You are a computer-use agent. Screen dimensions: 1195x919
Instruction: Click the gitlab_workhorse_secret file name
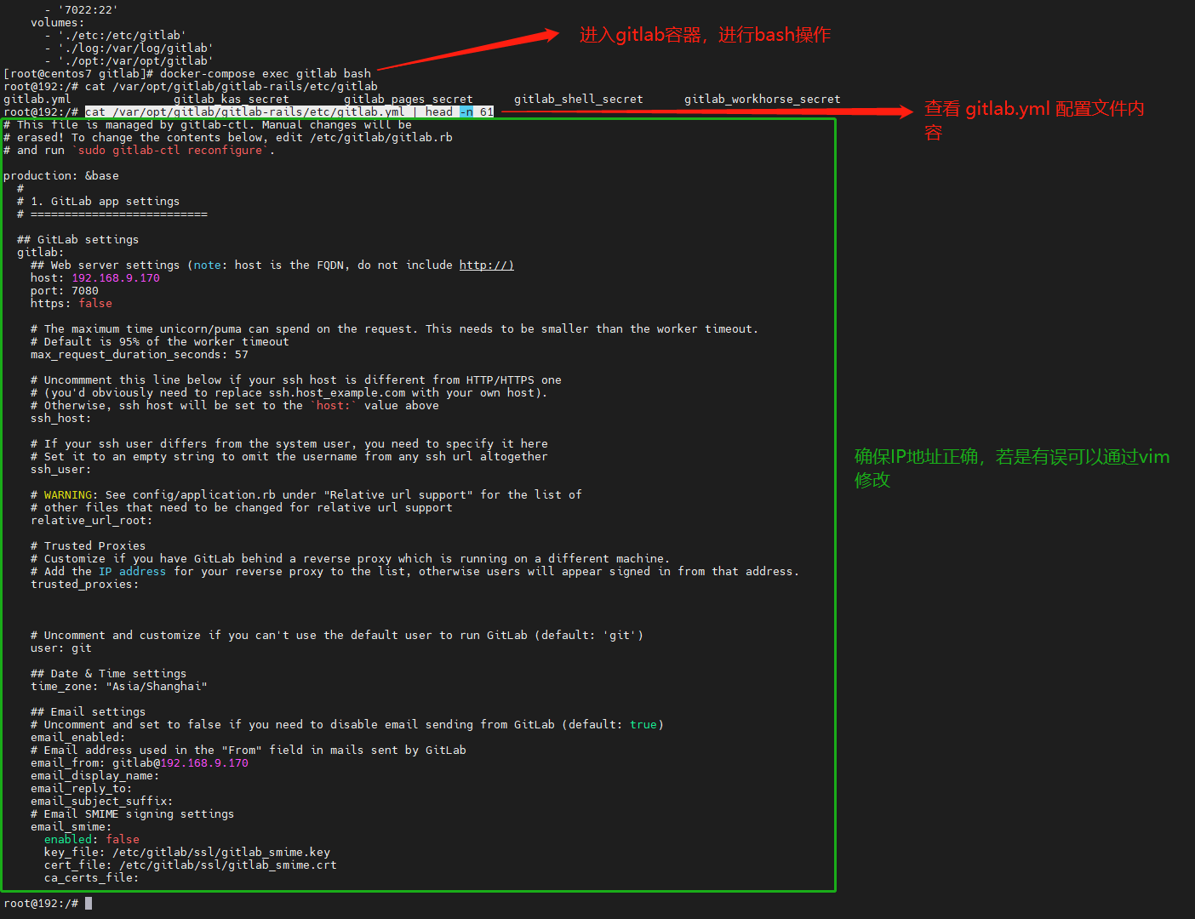762,100
